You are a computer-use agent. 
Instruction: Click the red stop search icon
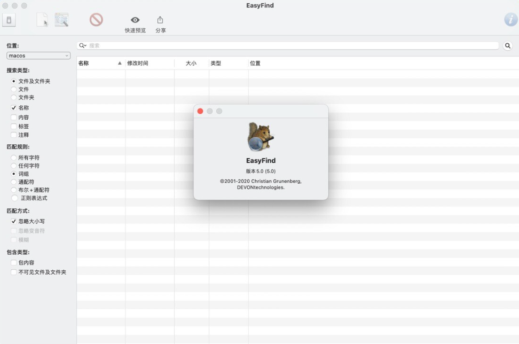[x=96, y=20]
